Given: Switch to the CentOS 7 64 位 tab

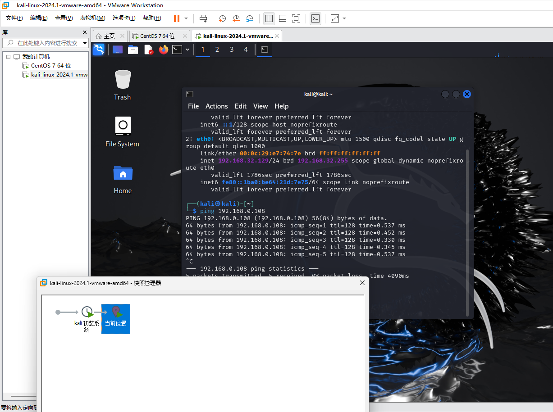Looking at the screenshot, I should pyautogui.click(x=157, y=36).
